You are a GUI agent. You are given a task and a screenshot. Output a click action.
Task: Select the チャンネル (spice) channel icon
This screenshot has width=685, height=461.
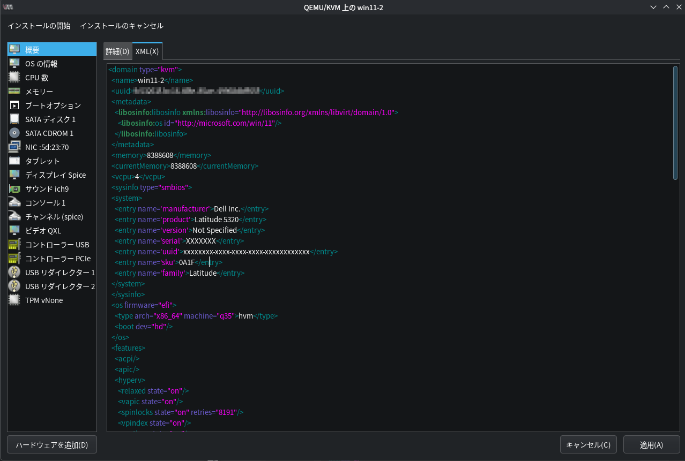pyautogui.click(x=14, y=217)
